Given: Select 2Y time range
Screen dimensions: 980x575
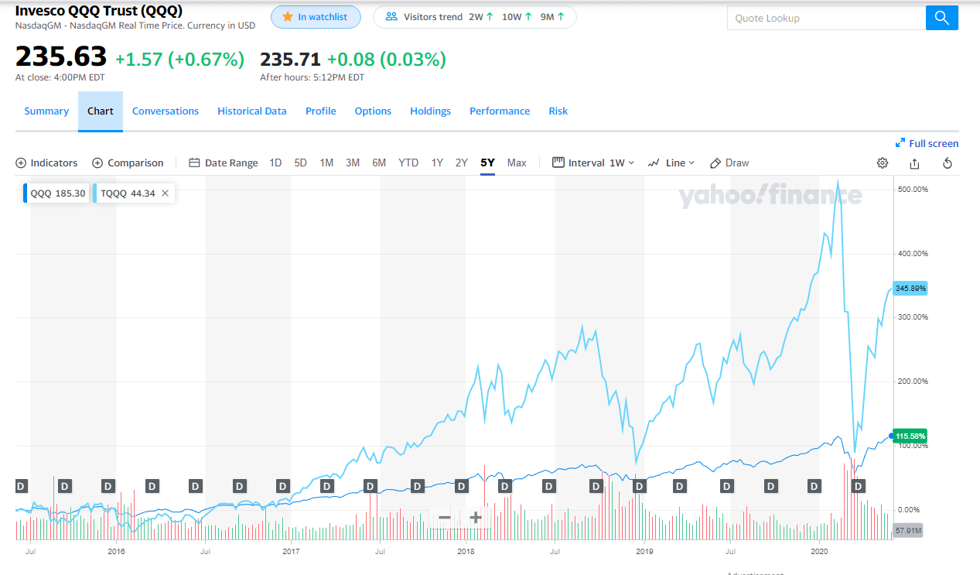Looking at the screenshot, I should [462, 163].
